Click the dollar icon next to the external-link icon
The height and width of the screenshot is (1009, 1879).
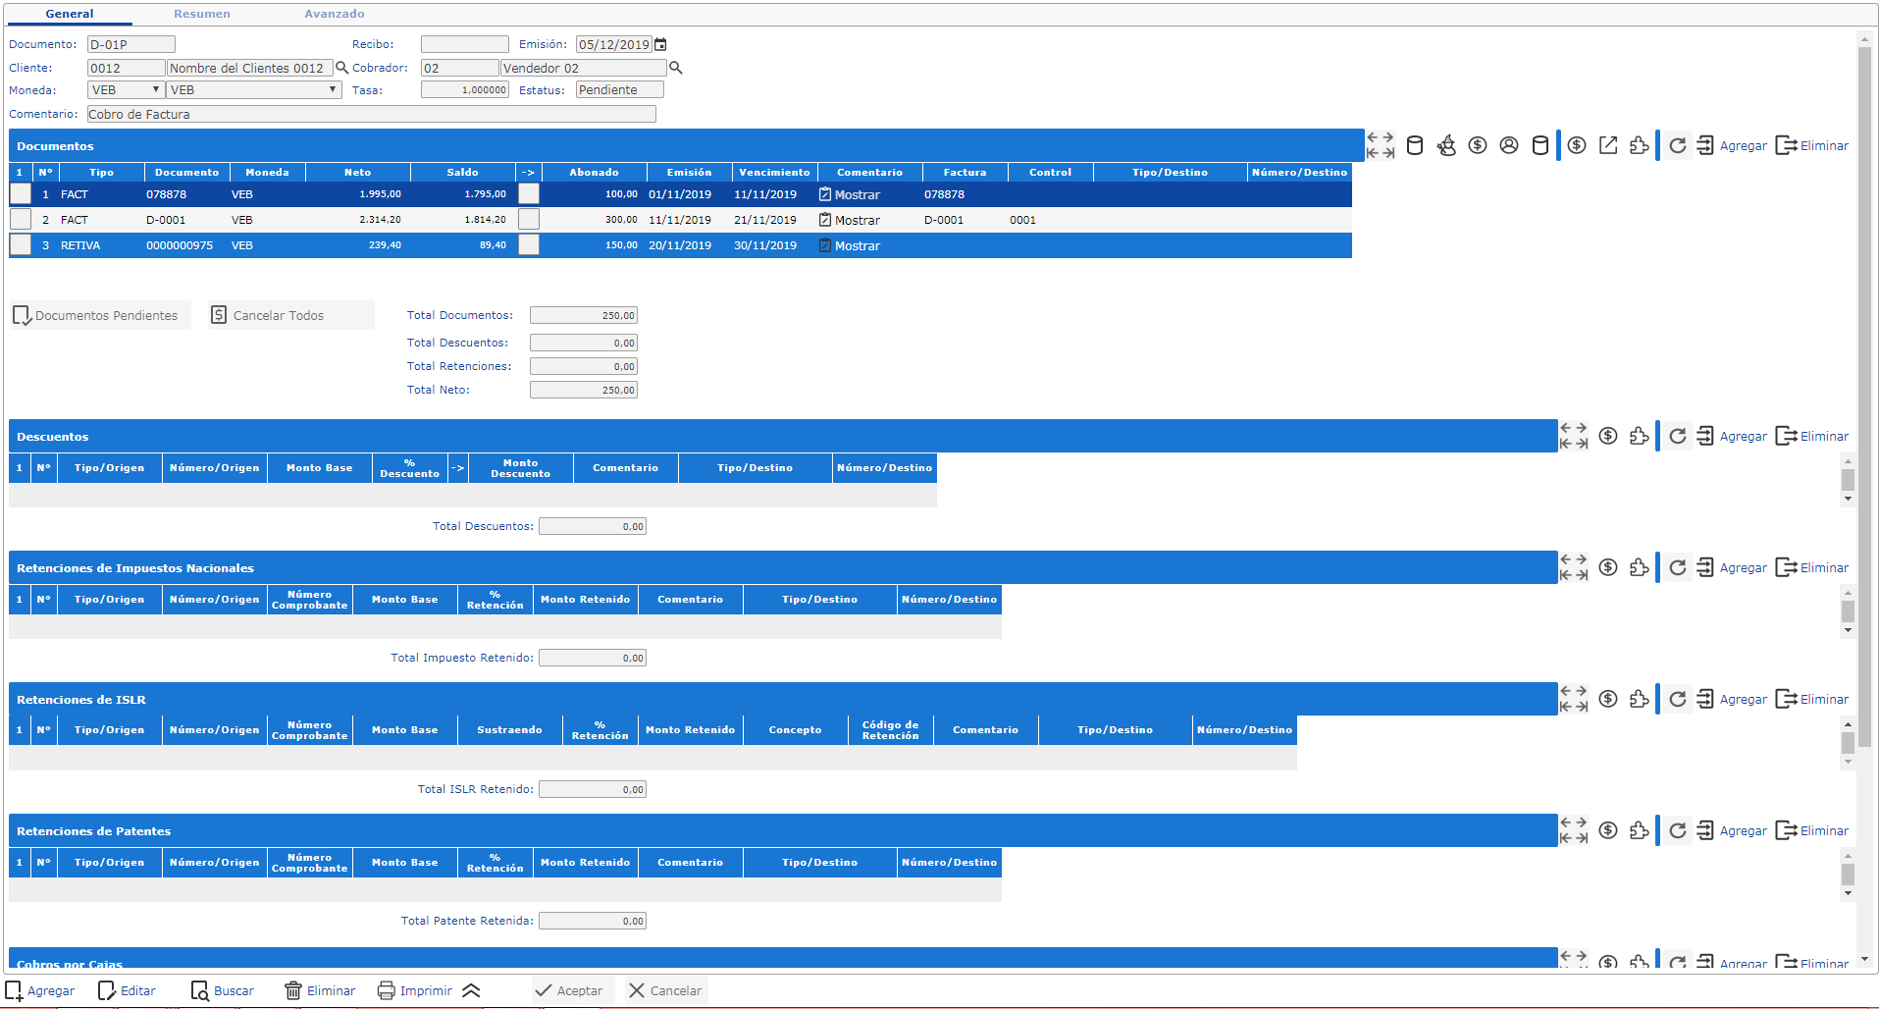click(1577, 145)
